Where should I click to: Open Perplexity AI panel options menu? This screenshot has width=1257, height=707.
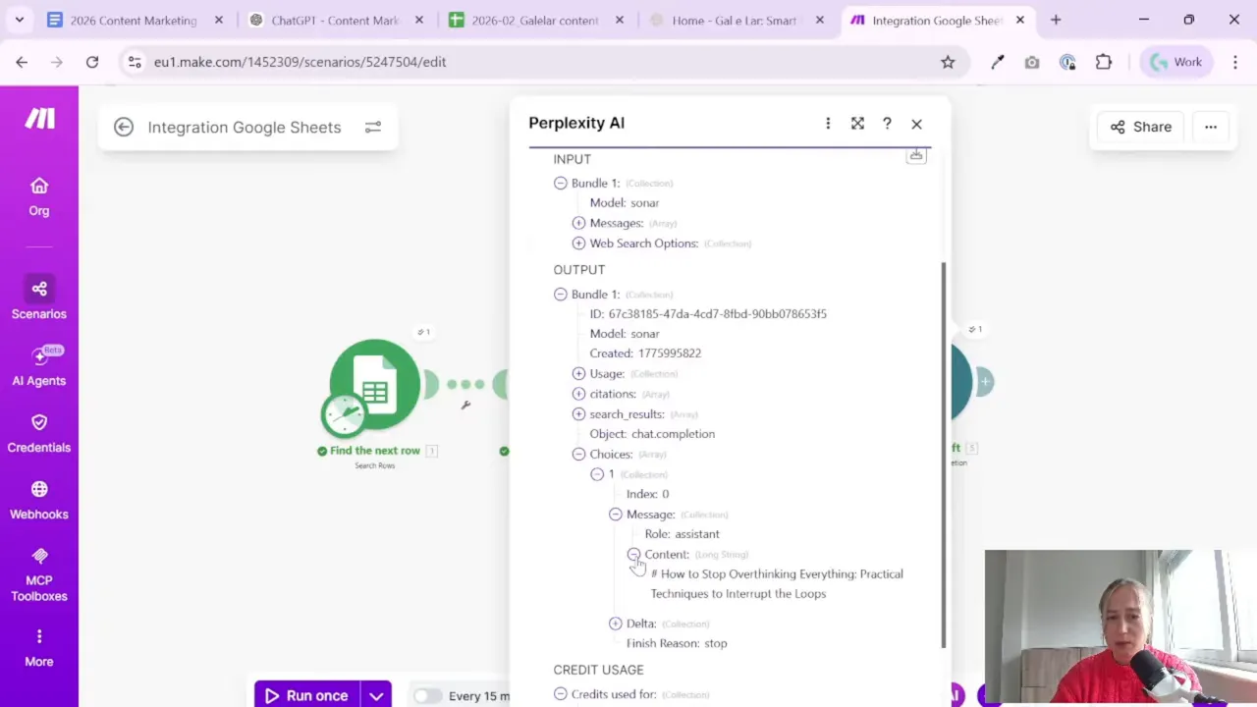coord(828,123)
